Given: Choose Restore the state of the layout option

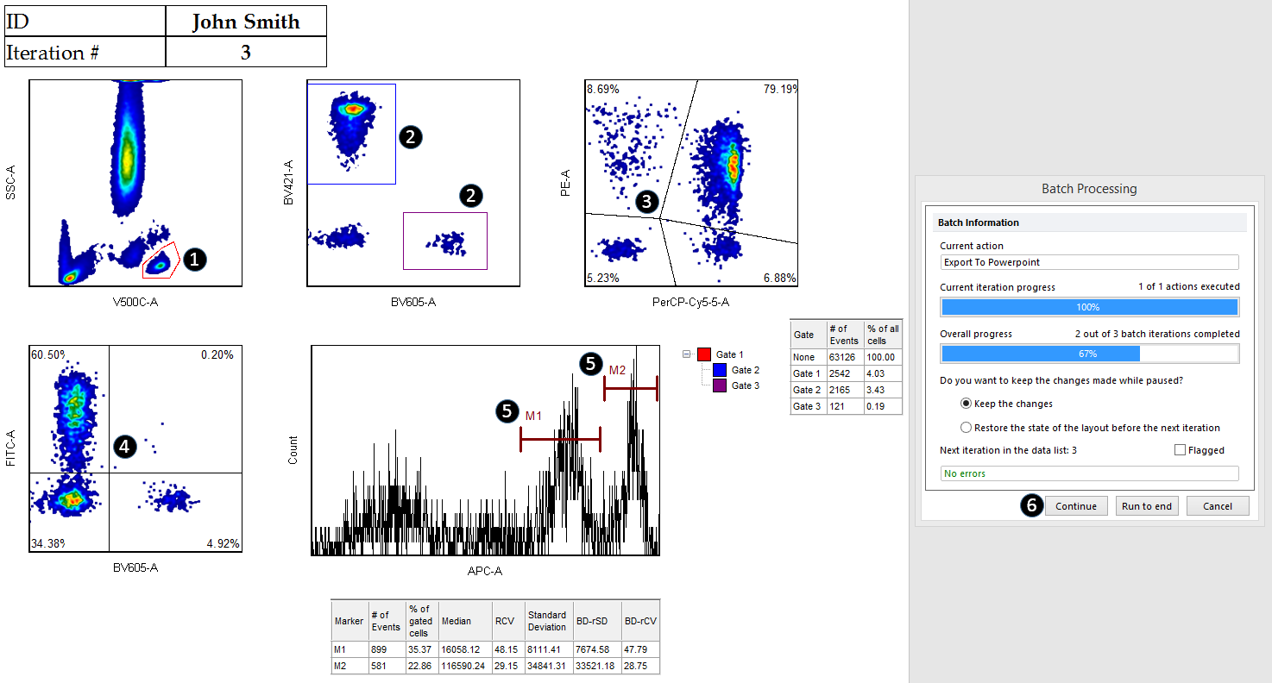Looking at the screenshot, I should coord(966,428).
